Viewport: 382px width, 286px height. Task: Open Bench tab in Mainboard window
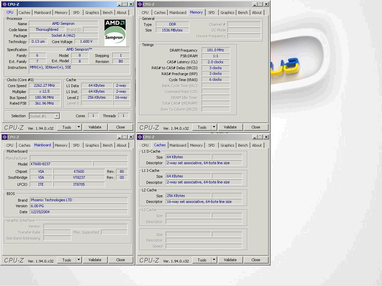pyautogui.click(x=108, y=145)
